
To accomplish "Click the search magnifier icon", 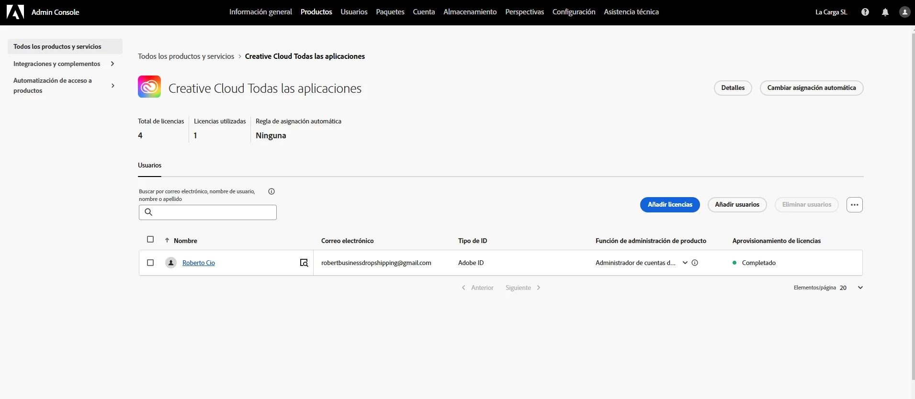I will click(148, 212).
